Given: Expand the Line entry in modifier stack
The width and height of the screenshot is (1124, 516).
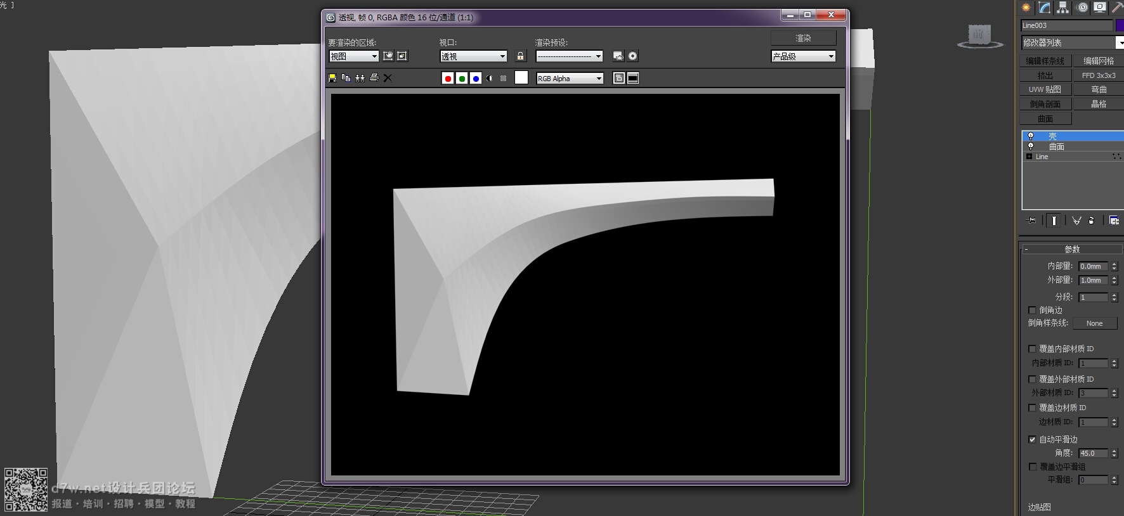Looking at the screenshot, I should [x=1029, y=157].
